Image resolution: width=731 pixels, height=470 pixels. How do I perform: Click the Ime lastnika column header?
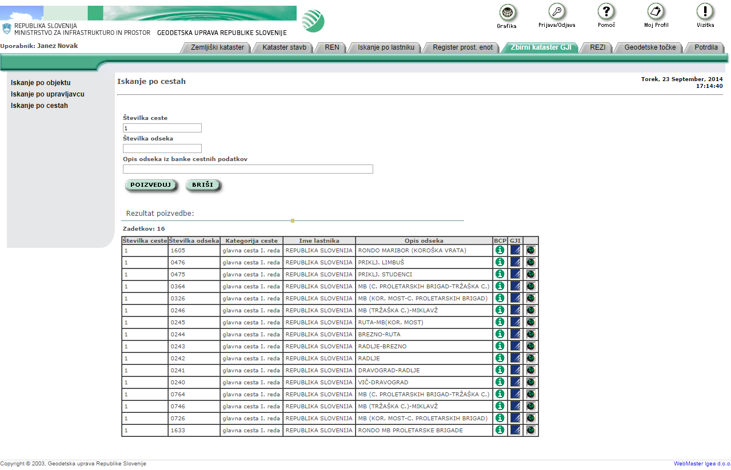pos(319,240)
